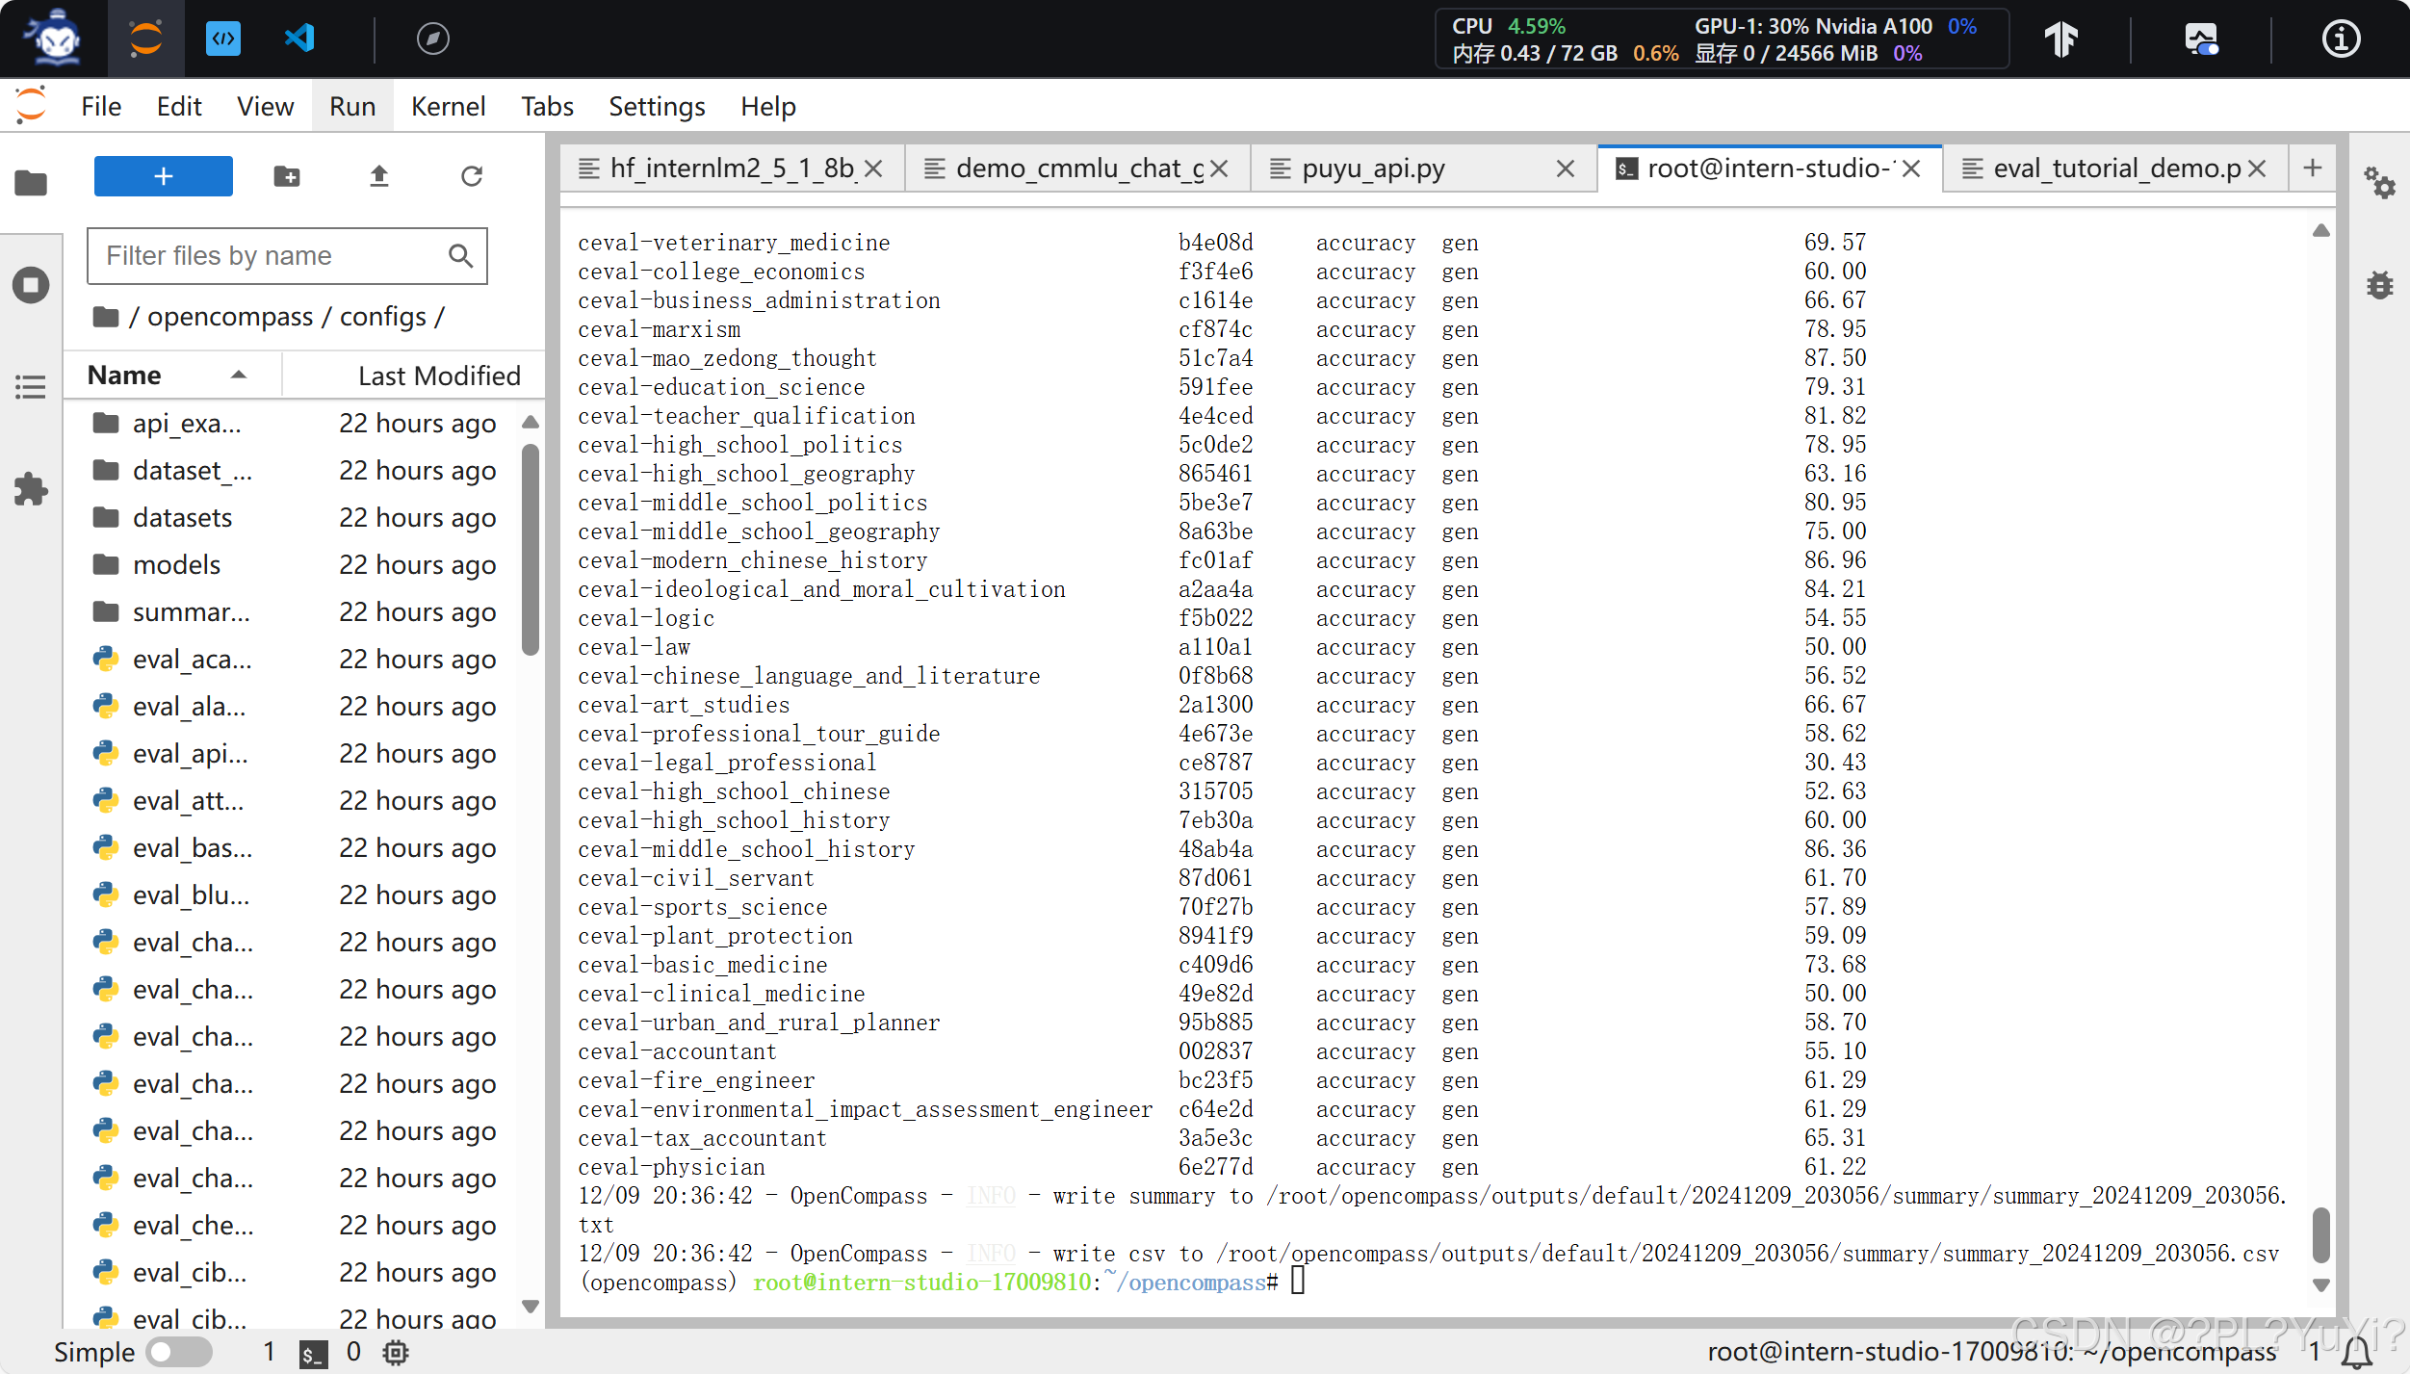Open the Kernel menu

click(448, 106)
